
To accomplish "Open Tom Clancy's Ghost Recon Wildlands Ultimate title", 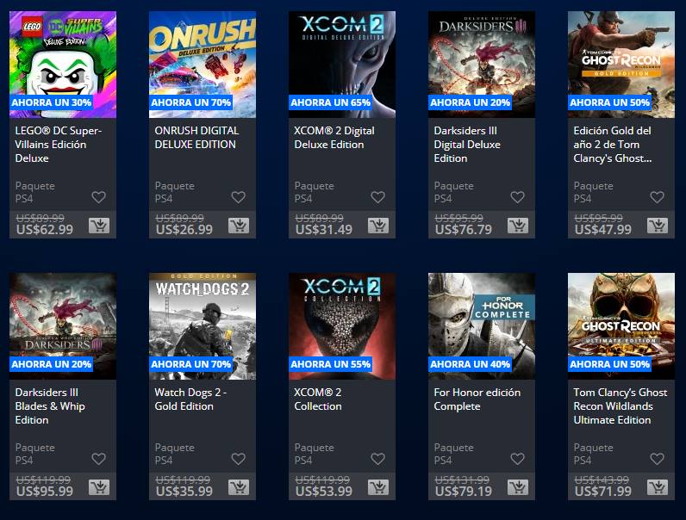I will point(621,406).
